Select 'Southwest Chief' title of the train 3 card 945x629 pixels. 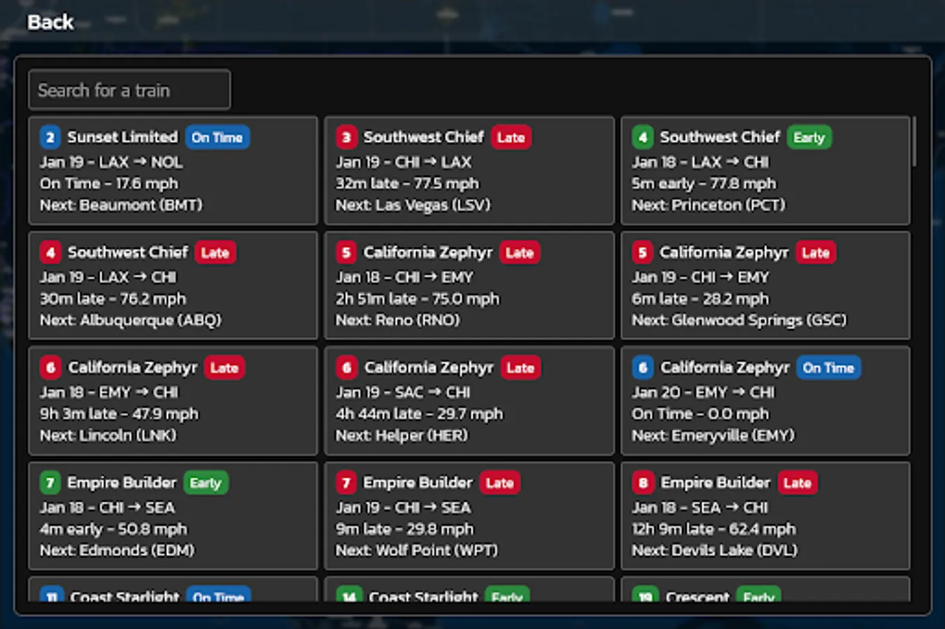423,138
